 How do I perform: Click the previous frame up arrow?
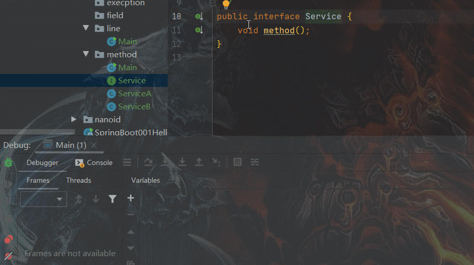point(79,199)
